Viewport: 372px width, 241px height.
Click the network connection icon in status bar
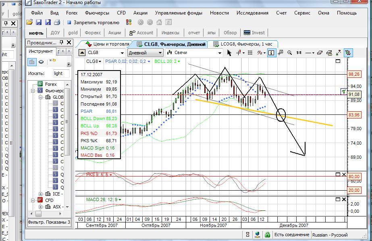pos(257,235)
